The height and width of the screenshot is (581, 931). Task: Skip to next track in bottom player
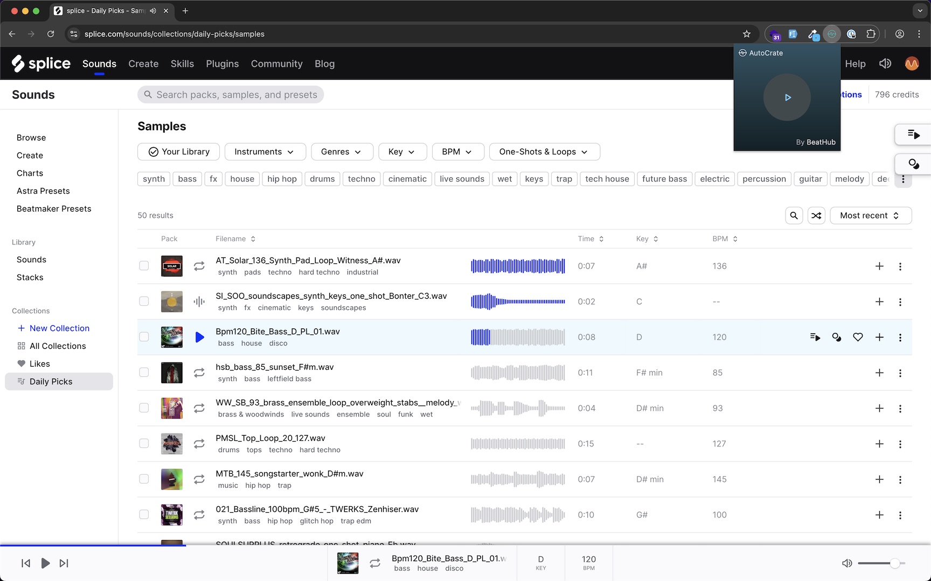[x=64, y=563]
